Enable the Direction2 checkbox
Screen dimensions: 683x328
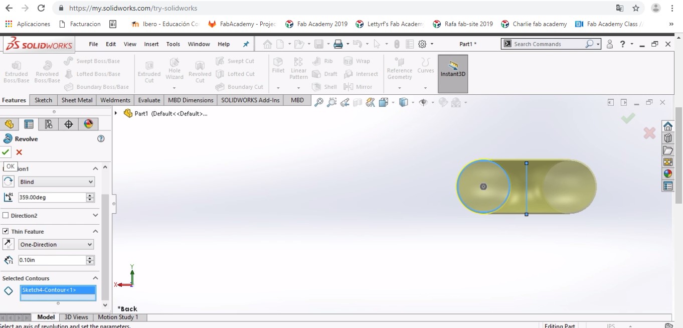[x=6, y=215]
